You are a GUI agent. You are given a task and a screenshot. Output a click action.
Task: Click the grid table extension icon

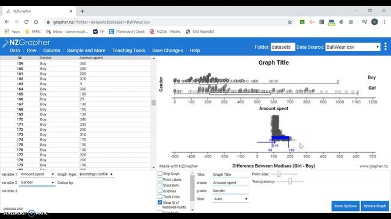click(322, 22)
